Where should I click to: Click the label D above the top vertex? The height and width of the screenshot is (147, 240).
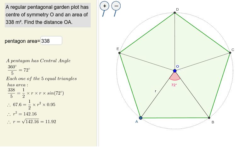(177, 9)
